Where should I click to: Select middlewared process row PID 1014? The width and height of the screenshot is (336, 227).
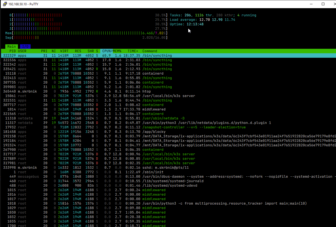click(169, 109)
